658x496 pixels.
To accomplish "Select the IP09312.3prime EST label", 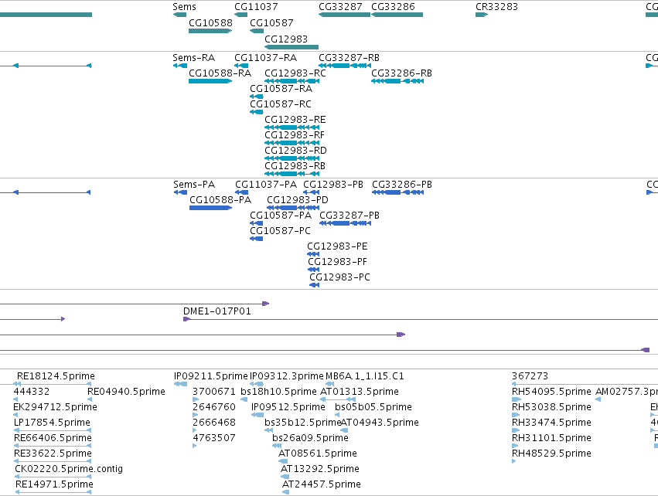I will pos(287,376).
